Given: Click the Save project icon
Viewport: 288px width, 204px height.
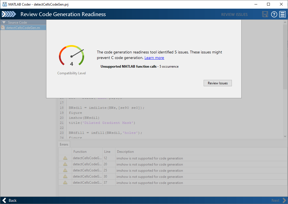Looking at the screenshot, I should click(265, 14).
